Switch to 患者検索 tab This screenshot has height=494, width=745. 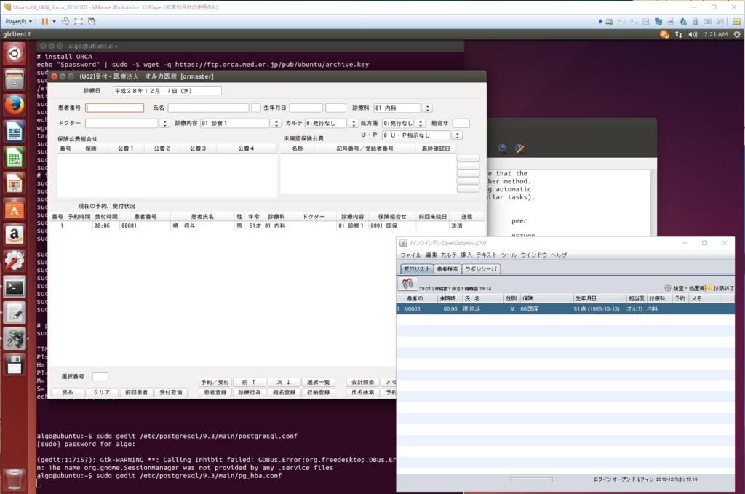pos(447,269)
